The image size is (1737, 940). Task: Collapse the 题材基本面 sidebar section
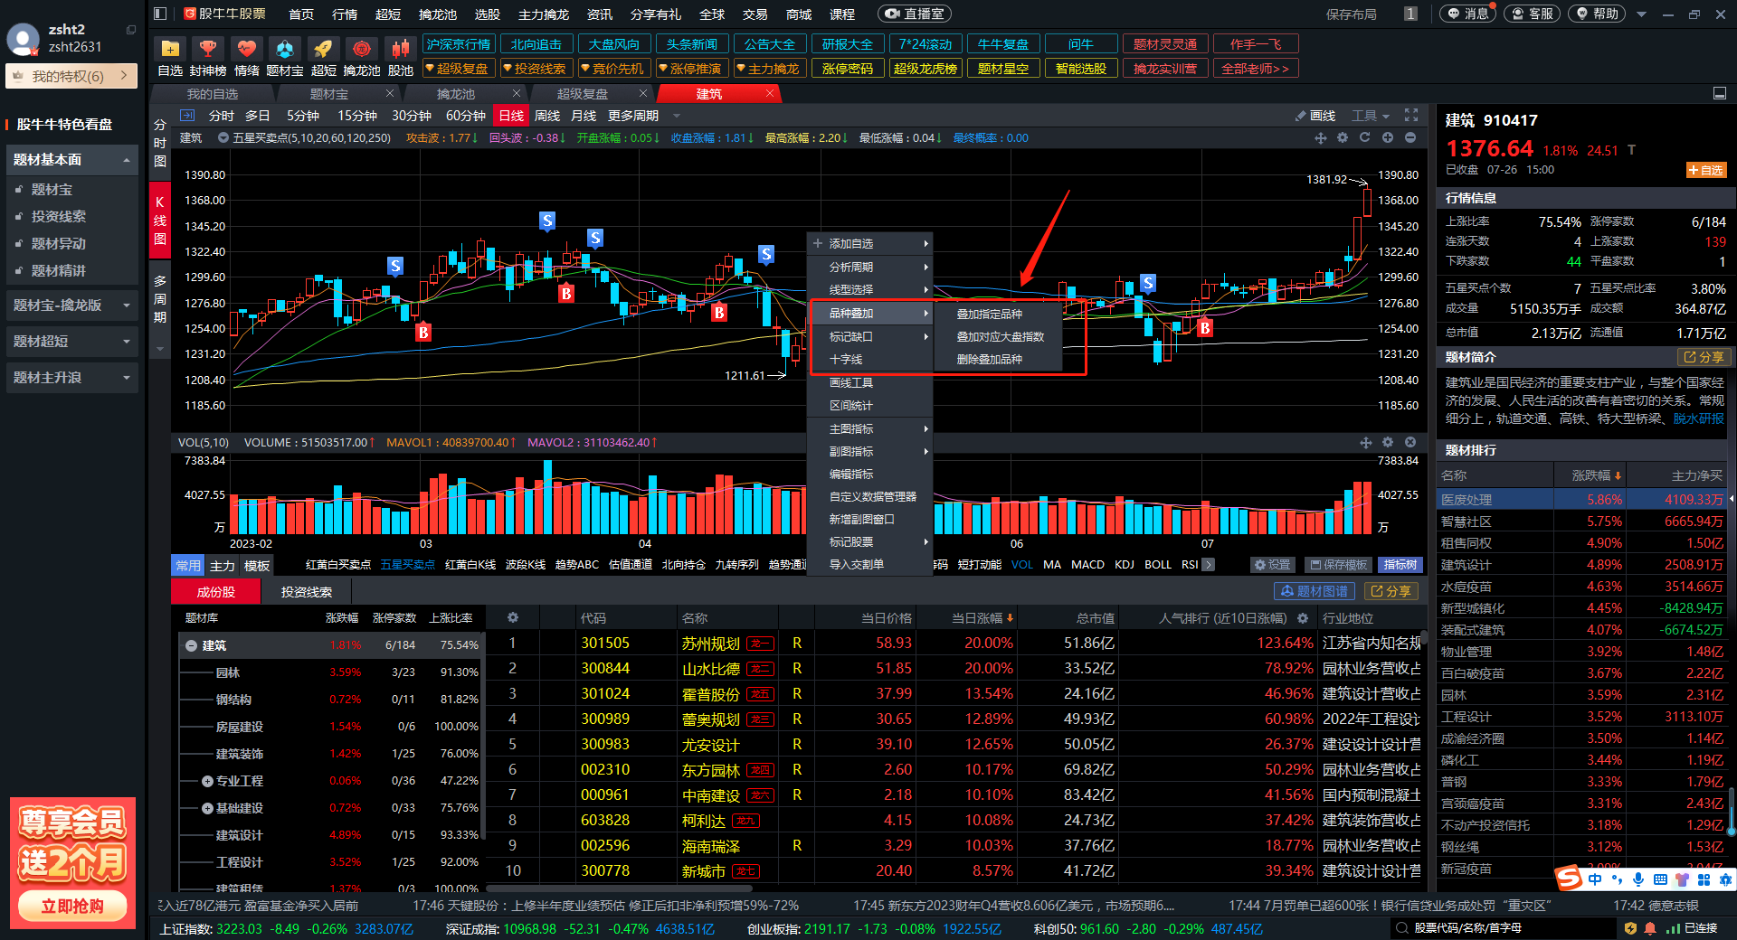tap(71, 160)
